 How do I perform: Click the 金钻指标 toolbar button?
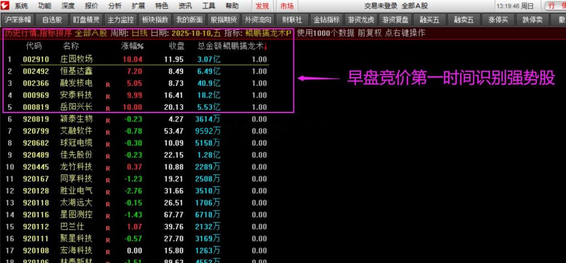327,20
